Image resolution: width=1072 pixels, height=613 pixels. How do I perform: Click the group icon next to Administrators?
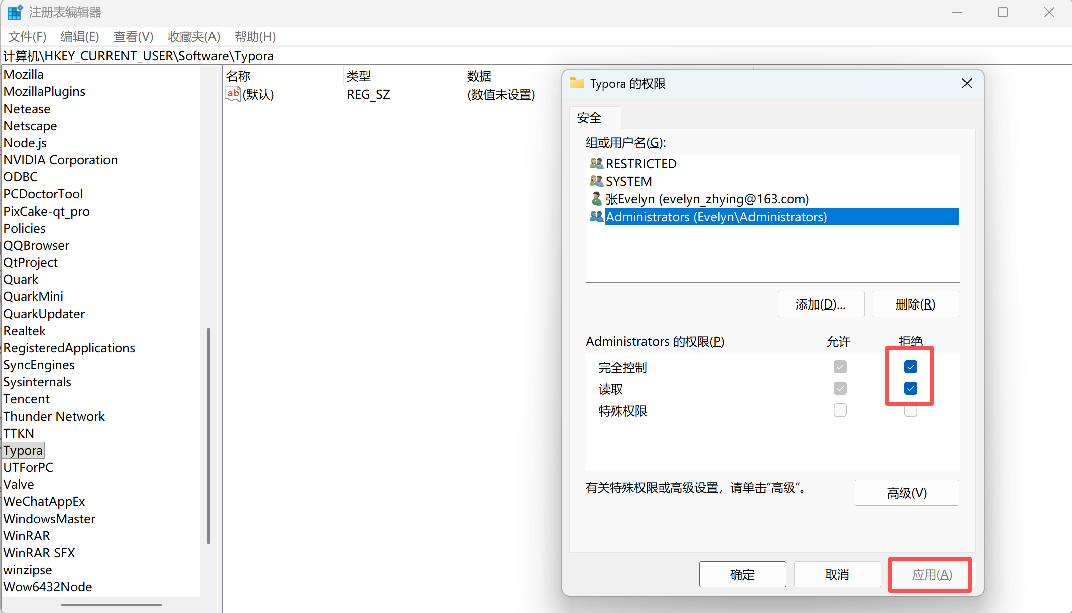tap(596, 217)
